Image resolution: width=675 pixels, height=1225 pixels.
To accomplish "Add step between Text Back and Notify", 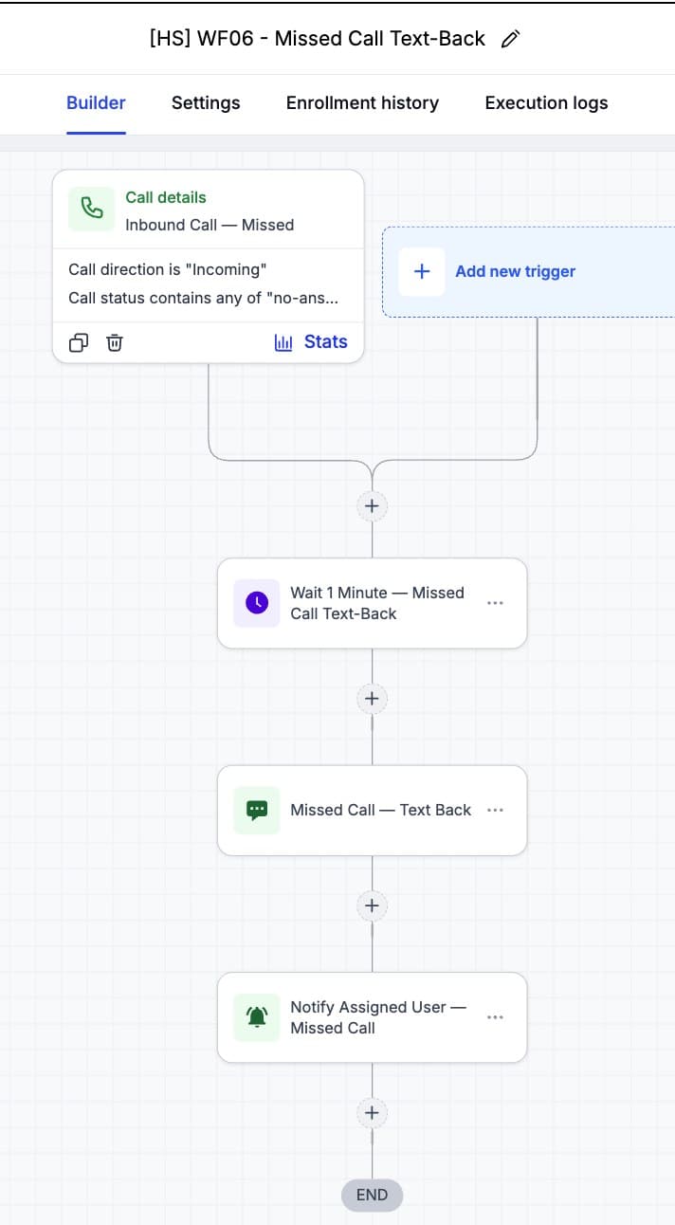I will [372, 905].
